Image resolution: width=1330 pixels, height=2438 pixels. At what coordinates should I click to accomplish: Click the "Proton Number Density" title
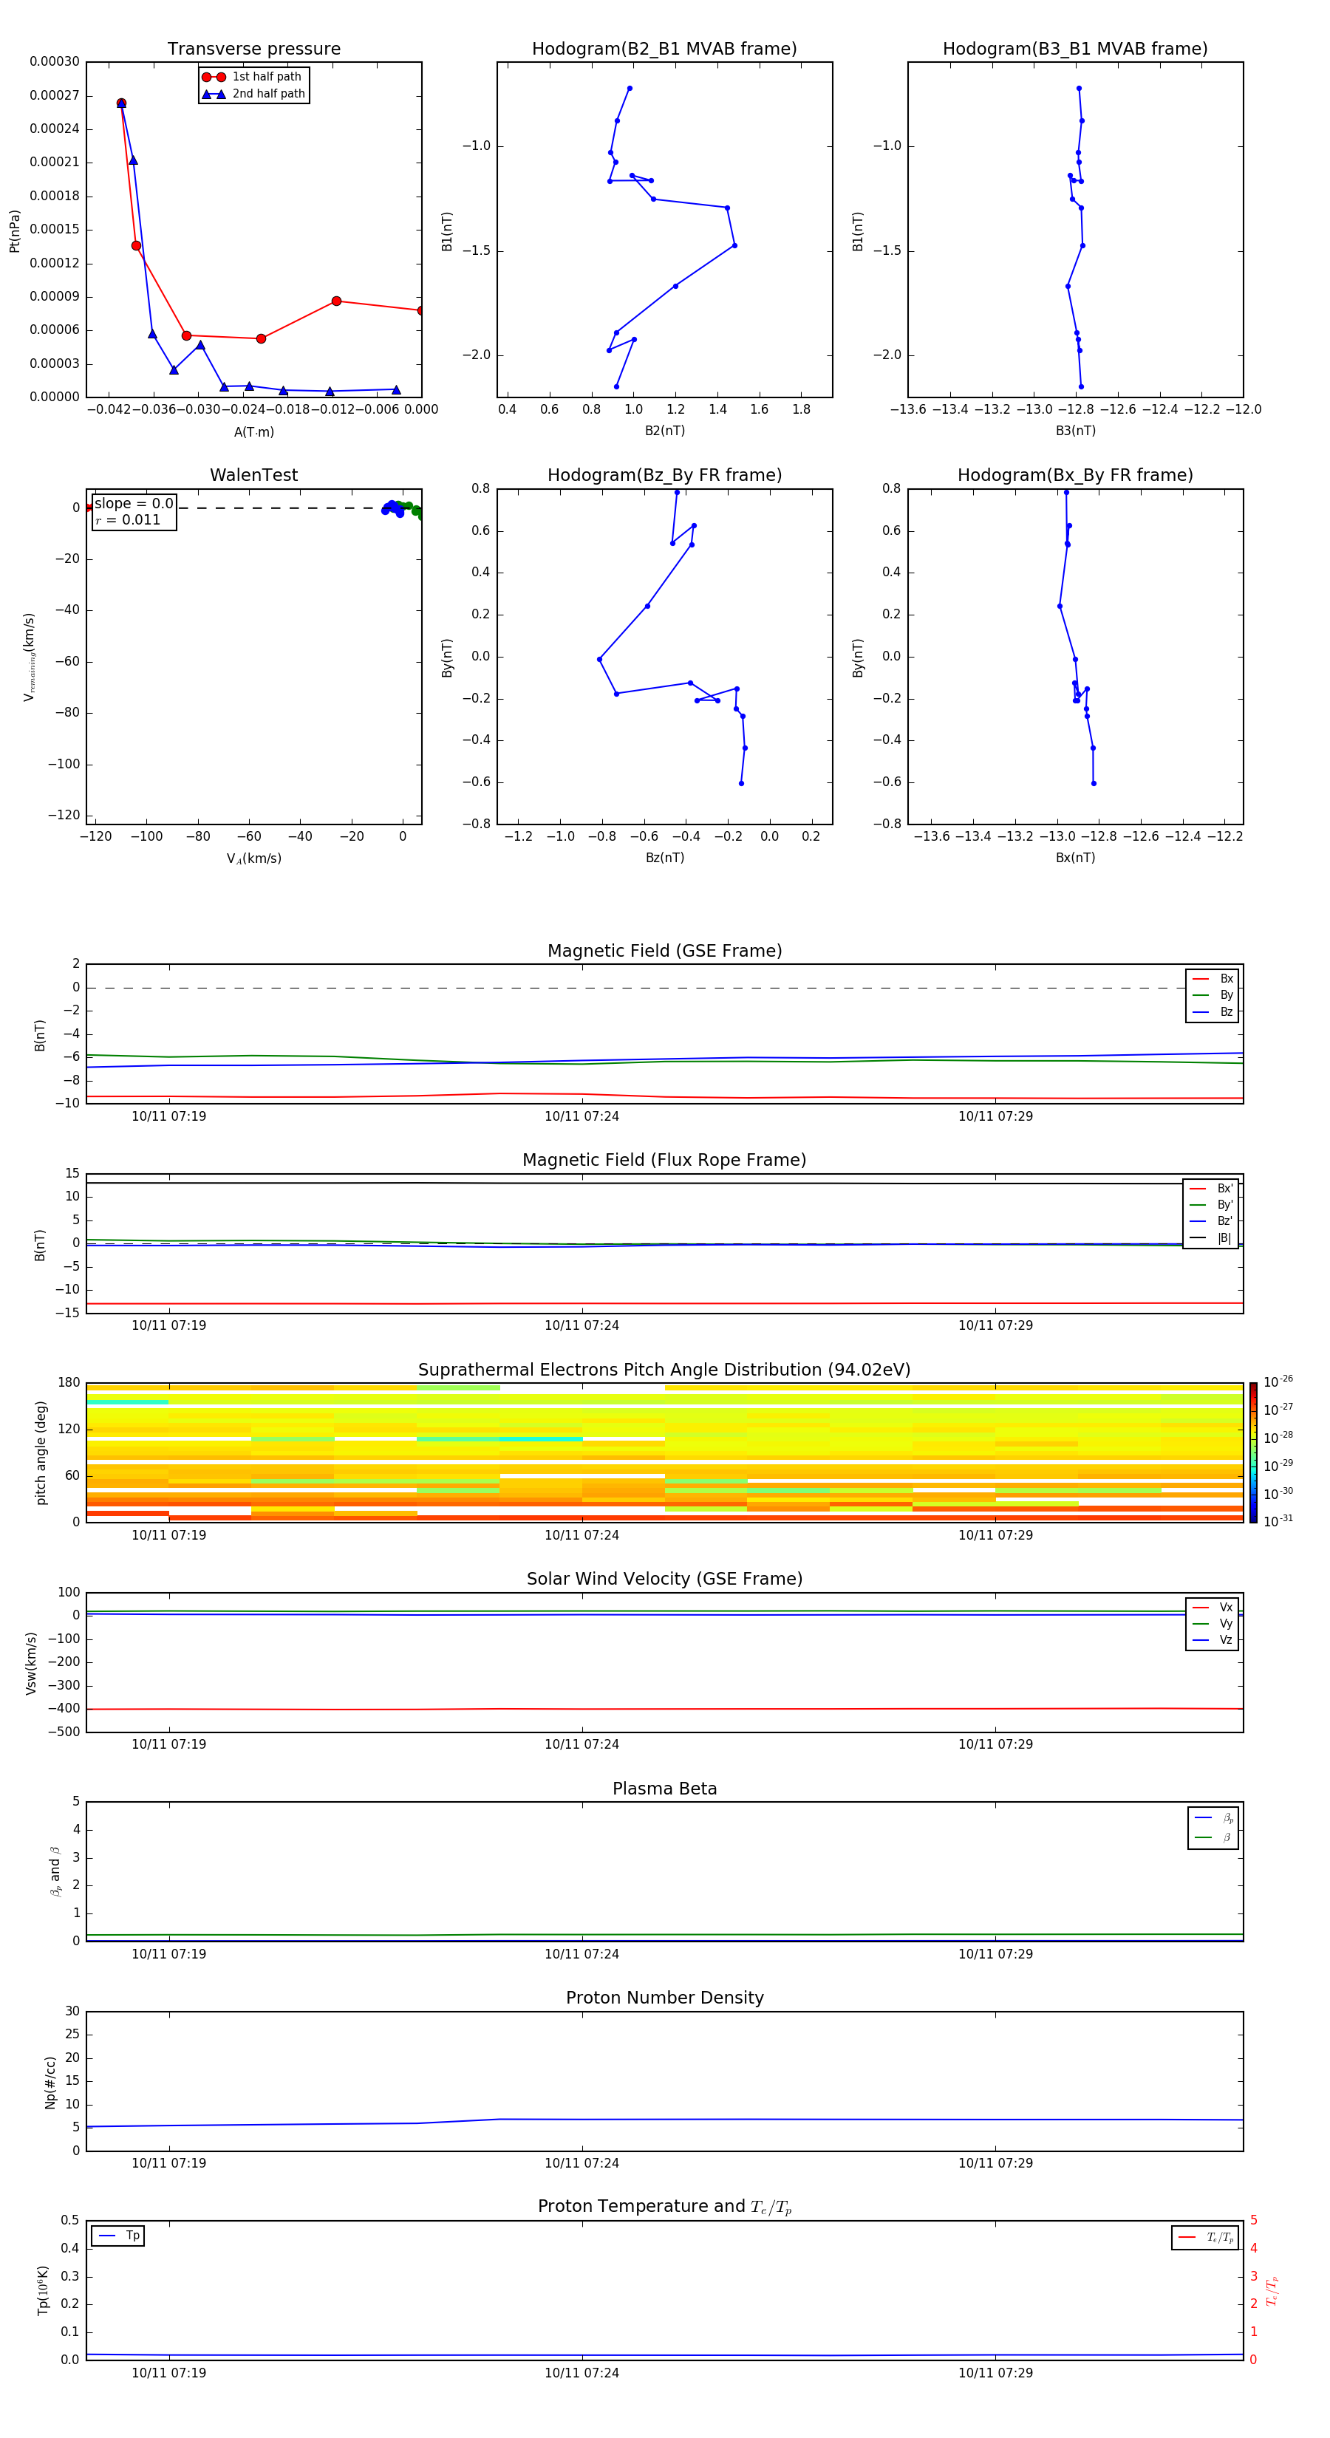point(664,1998)
